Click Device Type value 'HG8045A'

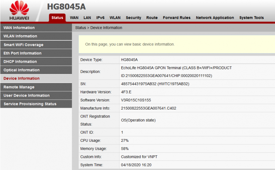click(x=129, y=60)
